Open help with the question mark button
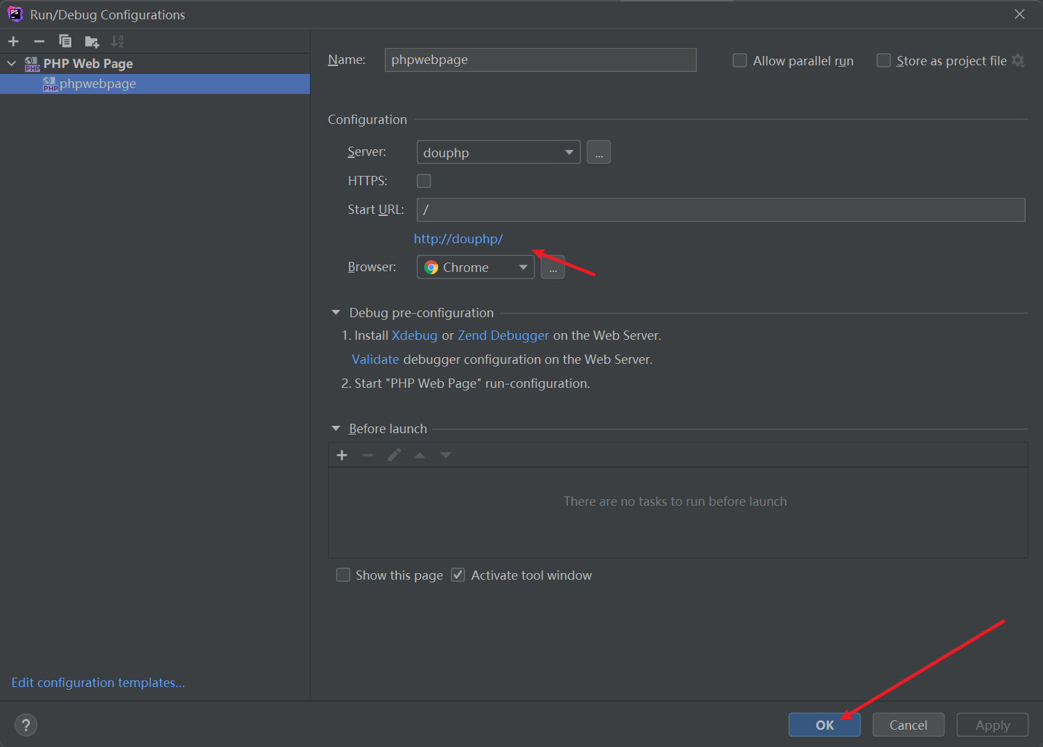This screenshot has width=1043, height=747. point(26,725)
